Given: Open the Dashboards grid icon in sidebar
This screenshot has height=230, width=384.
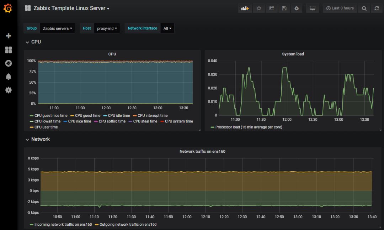Looking at the screenshot, I should (x=9, y=50).
